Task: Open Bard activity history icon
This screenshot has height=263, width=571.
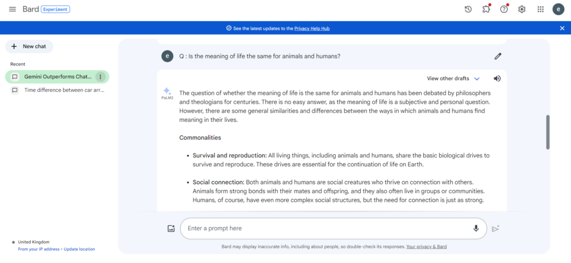Action: tap(468, 9)
